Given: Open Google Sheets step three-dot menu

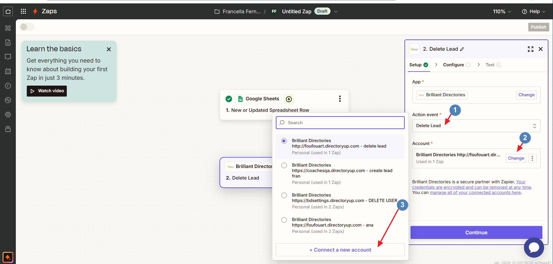Looking at the screenshot, I should (340, 99).
